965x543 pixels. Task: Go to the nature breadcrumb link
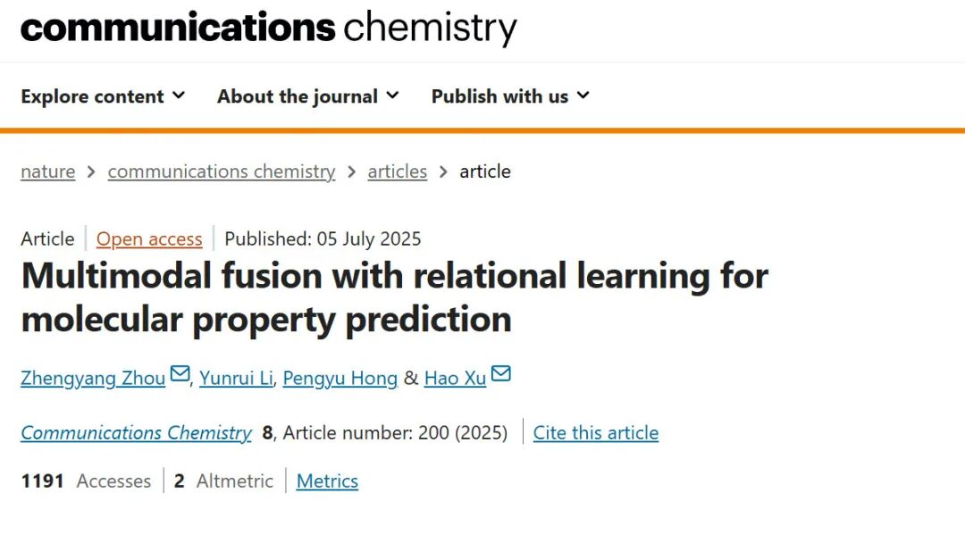pos(48,171)
